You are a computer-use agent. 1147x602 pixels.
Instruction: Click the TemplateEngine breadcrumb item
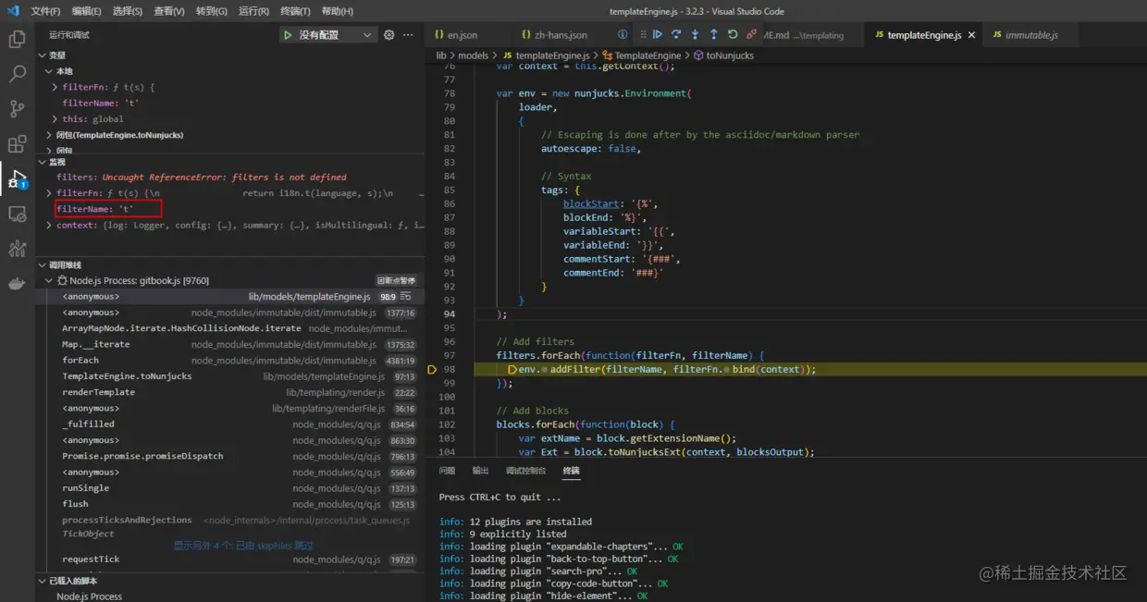coord(647,55)
